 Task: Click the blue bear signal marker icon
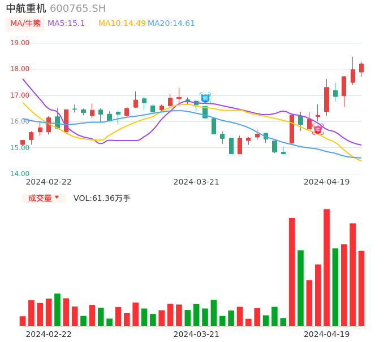205,98
